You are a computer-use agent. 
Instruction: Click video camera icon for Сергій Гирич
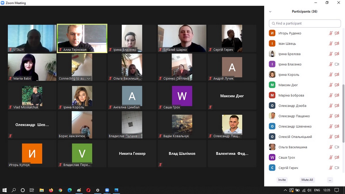(337, 168)
